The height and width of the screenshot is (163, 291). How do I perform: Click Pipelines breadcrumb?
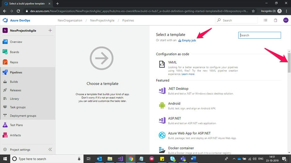tap(128, 21)
